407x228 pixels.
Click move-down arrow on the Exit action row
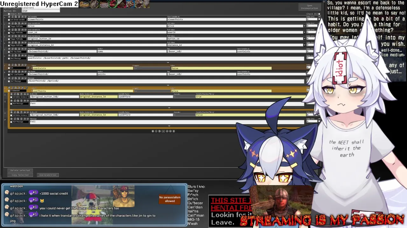(x=25, y=65)
